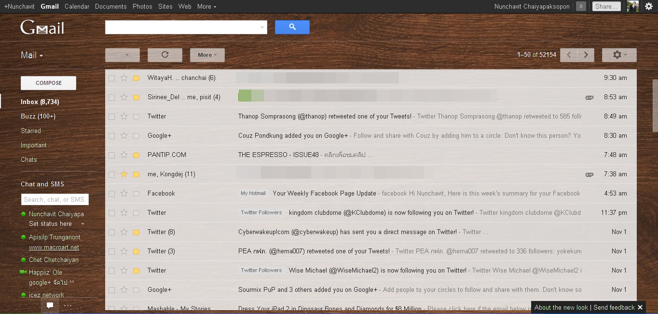658x314 pixels.
Task: Toggle importance marker on PANTIP.COM email
Action: [x=136, y=155]
